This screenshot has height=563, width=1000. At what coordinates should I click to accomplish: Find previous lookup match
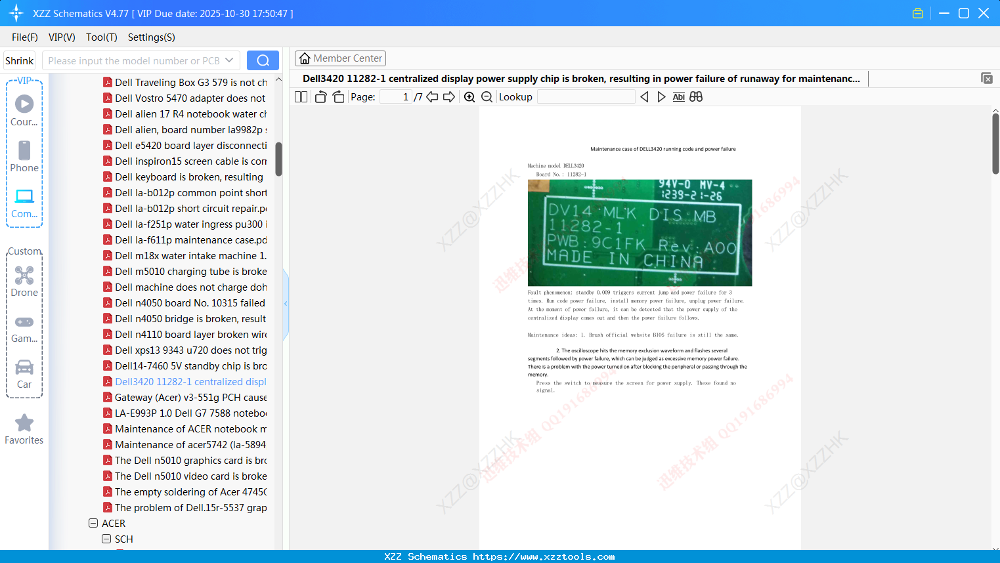644,97
